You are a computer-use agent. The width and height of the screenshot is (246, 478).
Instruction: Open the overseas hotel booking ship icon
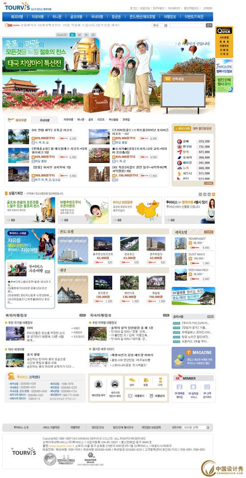(x=98, y=385)
